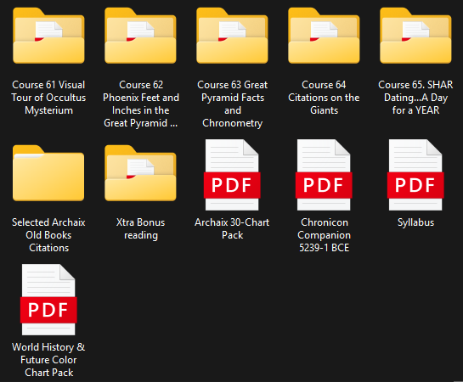Viewport: 463px width, 382px height.
Task: Click the label 'Course 63 Great Pyramid Facts and Chronometry'
Action: point(233,104)
